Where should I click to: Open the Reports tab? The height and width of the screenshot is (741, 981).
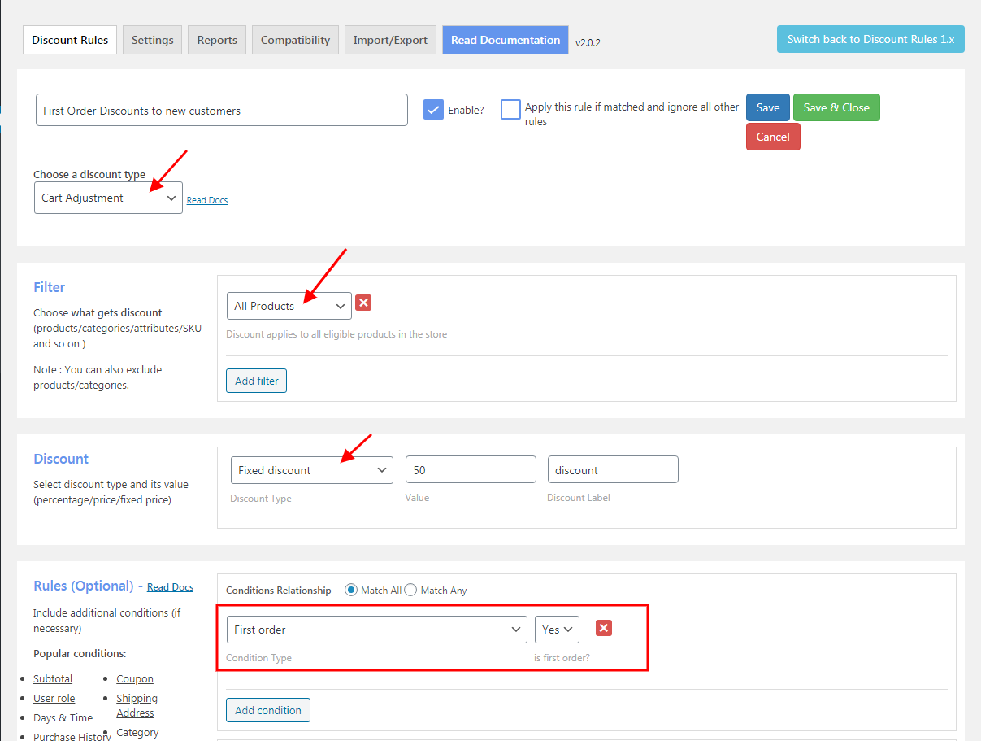coord(217,40)
